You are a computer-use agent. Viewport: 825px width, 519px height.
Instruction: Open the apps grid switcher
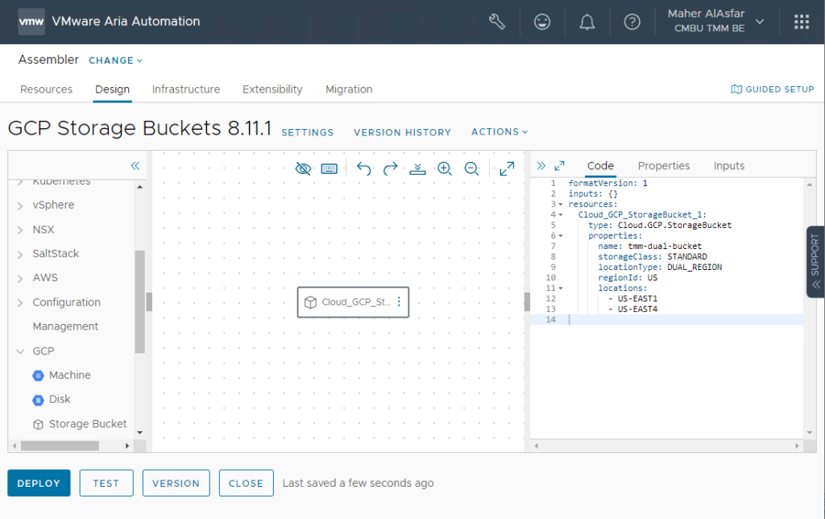[x=802, y=22]
